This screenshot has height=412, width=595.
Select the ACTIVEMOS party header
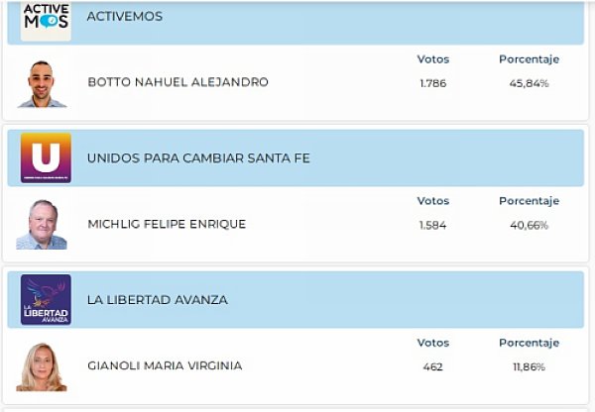(125, 17)
